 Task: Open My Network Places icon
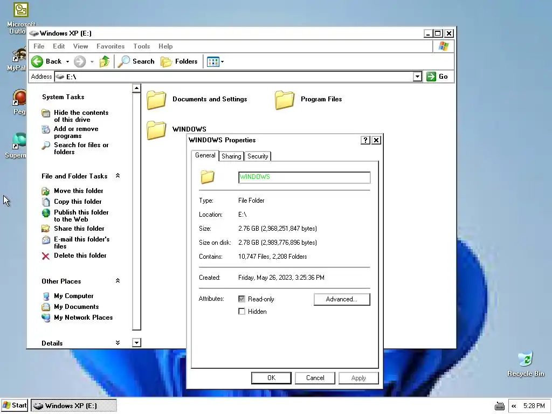pos(46,318)
